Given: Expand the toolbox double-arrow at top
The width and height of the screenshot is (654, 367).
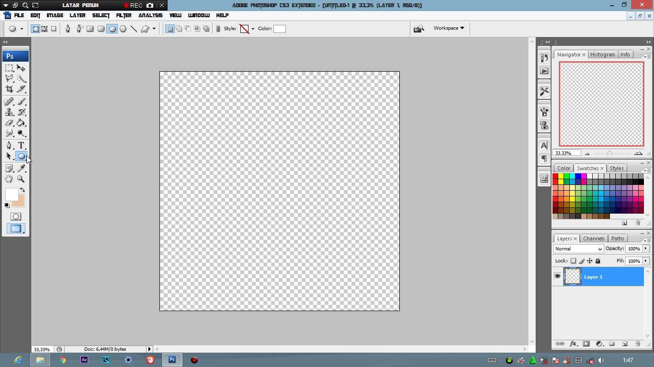Looking at the screenshot, I should pos(5,42).
